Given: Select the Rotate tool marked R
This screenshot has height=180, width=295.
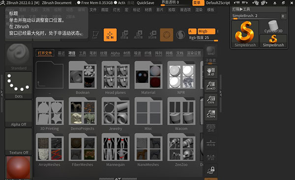Looking at the screenshot, I should [152, 35].
